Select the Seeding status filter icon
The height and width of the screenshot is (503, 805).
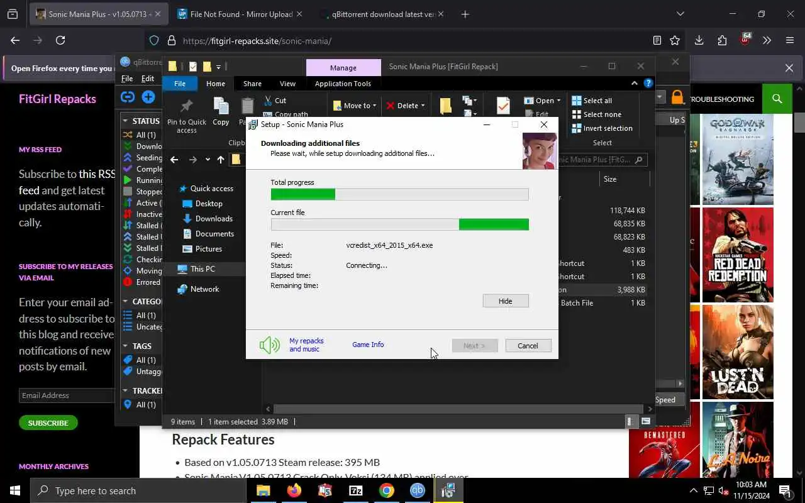tap(128, 158)
